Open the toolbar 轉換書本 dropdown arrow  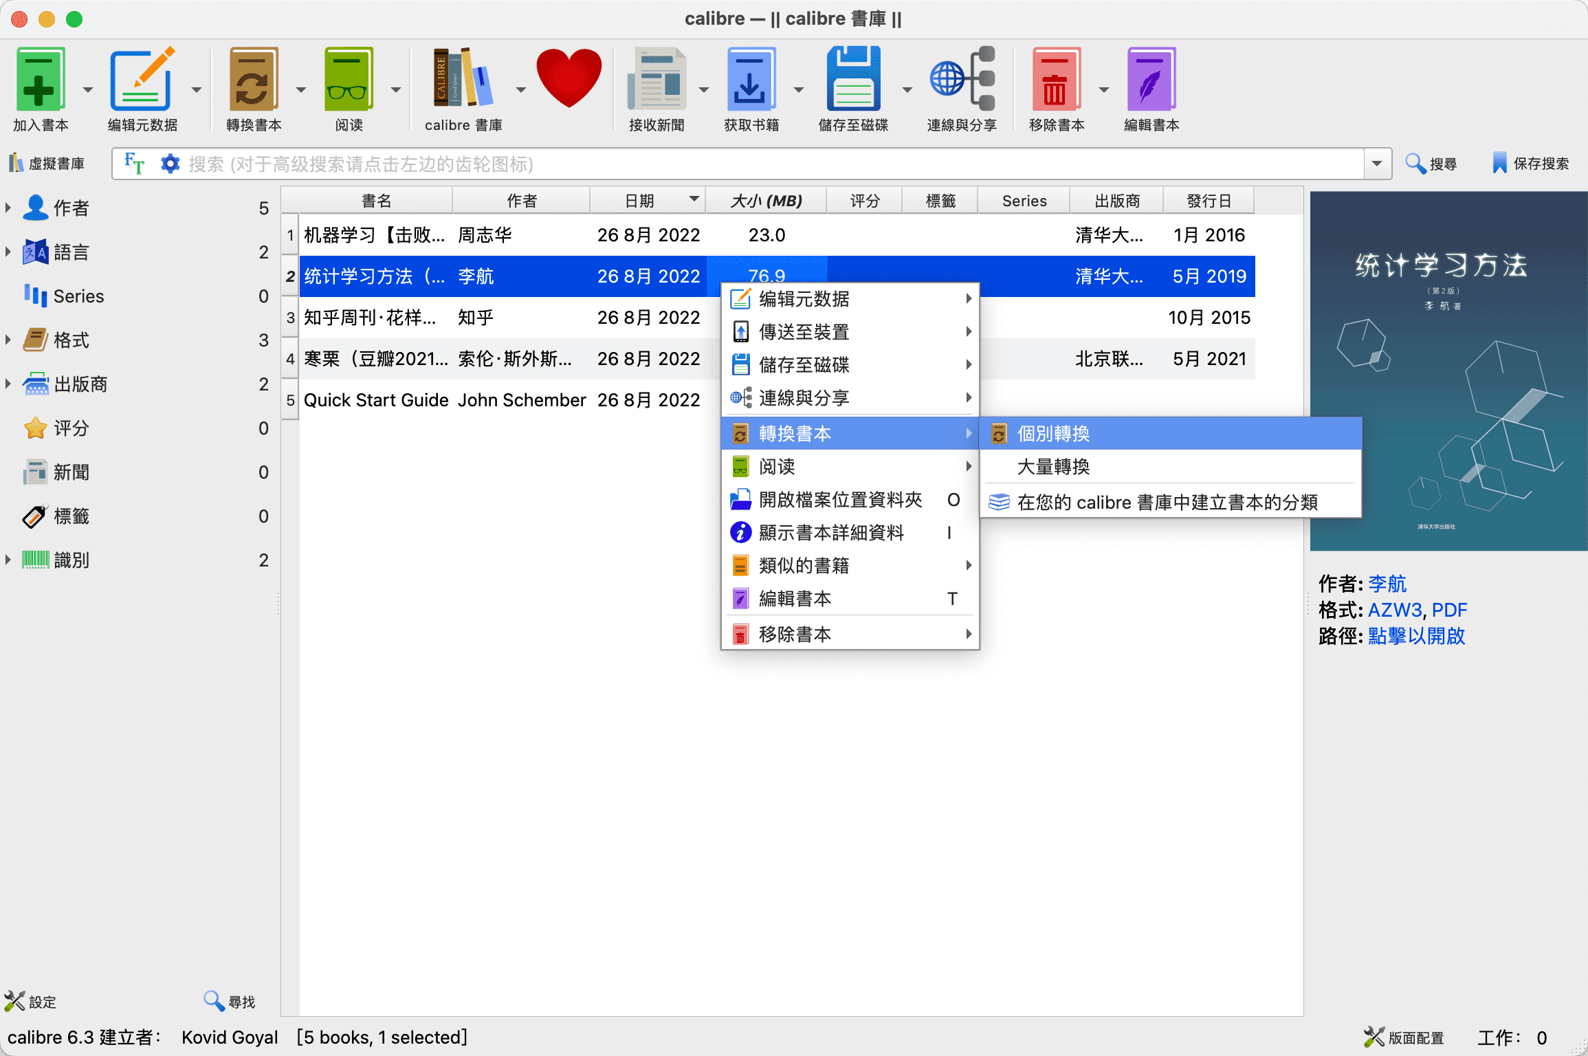point(301,89)
